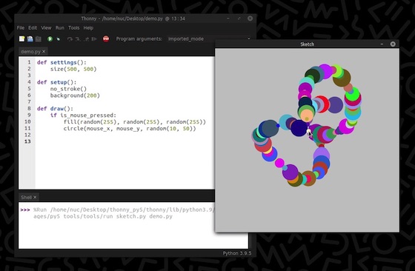
Task: Close the demo.py editor tab
Action: (44, 51)
